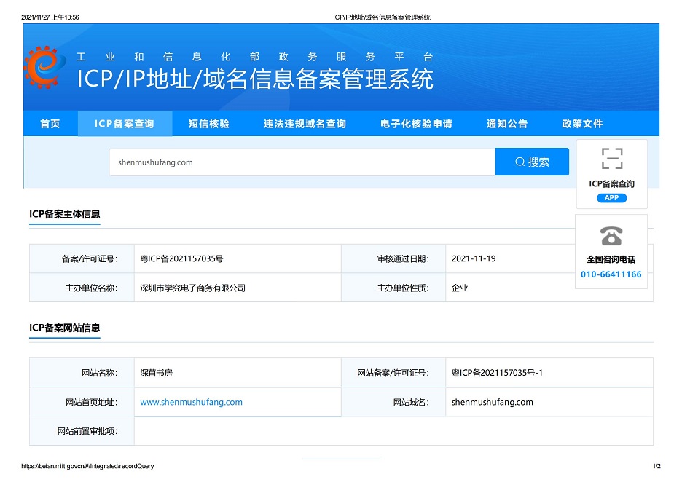Viewport: 682px width, 482px height.
Task: Click the 网站域名 label cell
Action: [393, 402]
